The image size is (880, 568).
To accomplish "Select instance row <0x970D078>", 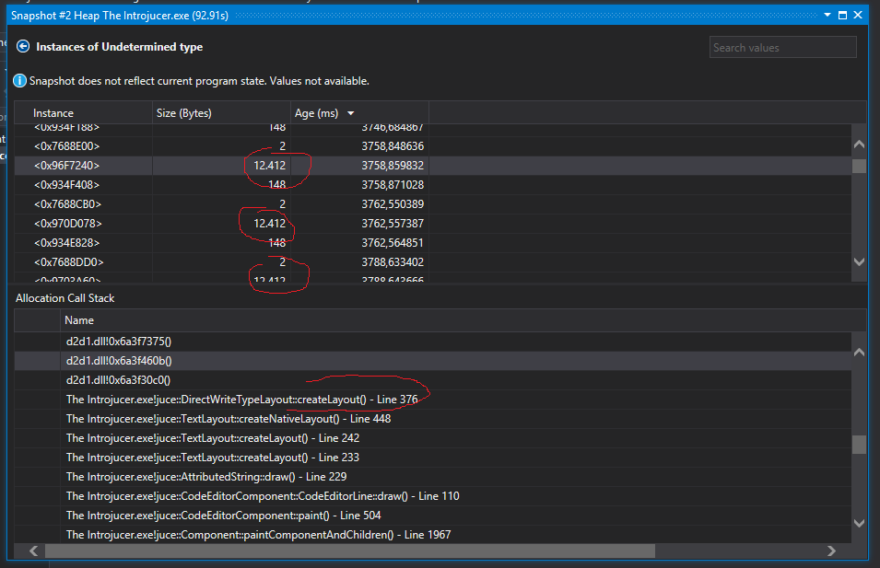I will (433, 224).
